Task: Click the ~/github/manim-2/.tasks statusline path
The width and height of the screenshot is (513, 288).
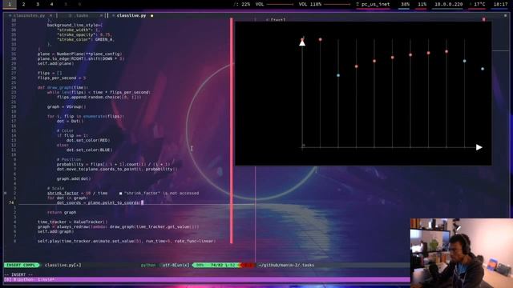Action: click(286, 265)
